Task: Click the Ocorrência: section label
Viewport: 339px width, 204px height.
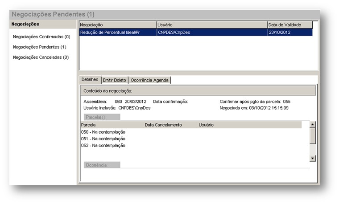Action: pyautogui.click(x=102, y=165)
